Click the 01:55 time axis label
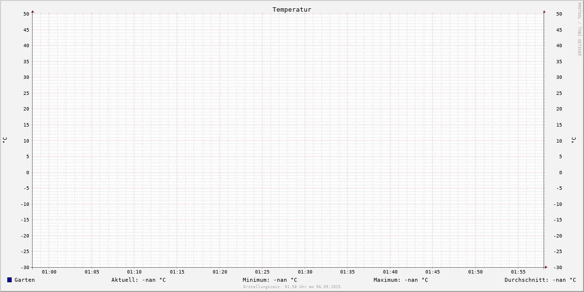The image size is (584, 292). click(518, 272)
